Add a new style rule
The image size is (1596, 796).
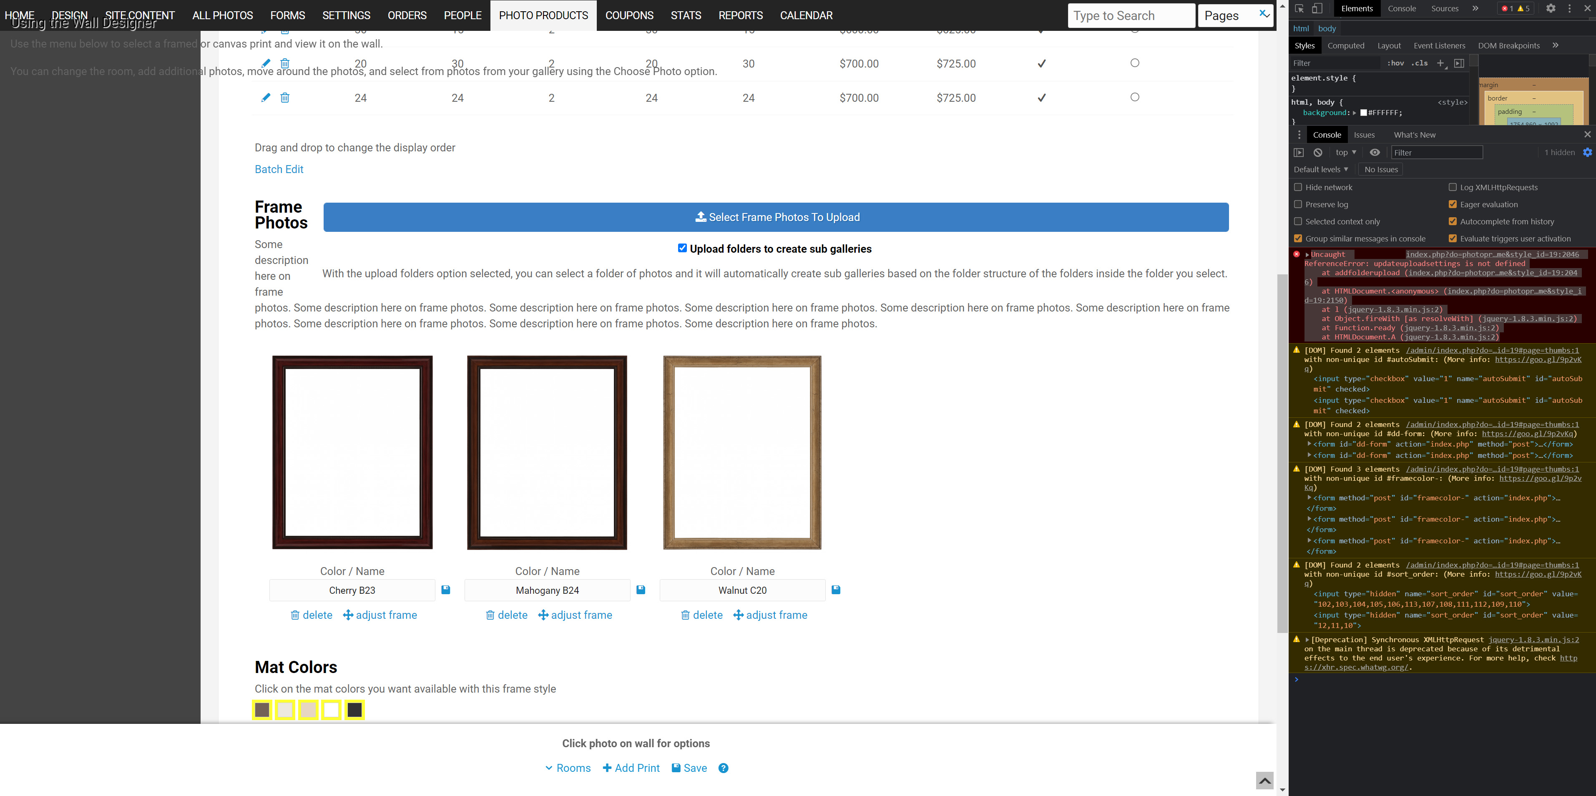click(1441, 63)
